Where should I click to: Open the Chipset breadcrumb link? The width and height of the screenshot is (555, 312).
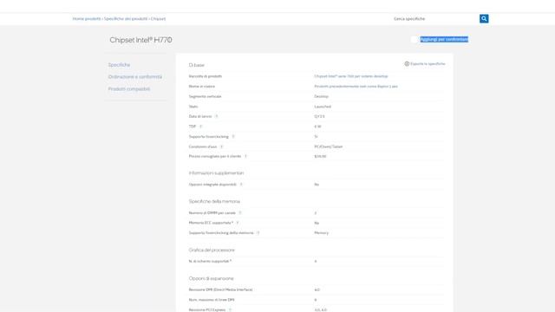point(158,19)
